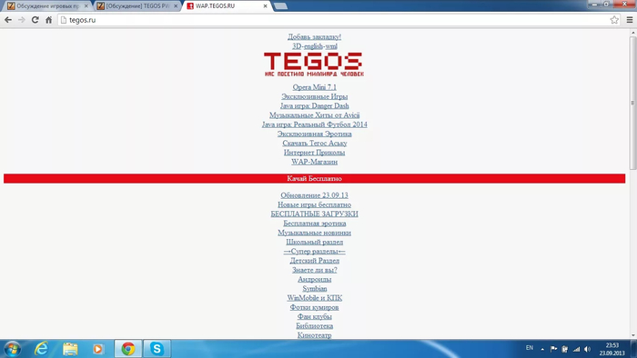
Task: Open the browser home page icon
Action: coord(49,20)
